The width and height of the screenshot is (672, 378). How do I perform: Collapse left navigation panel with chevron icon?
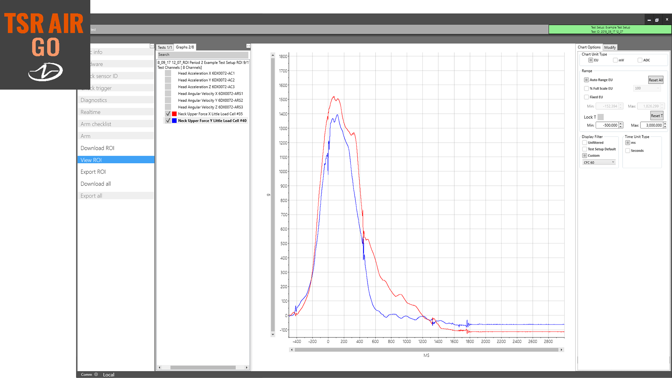(152, 46)
